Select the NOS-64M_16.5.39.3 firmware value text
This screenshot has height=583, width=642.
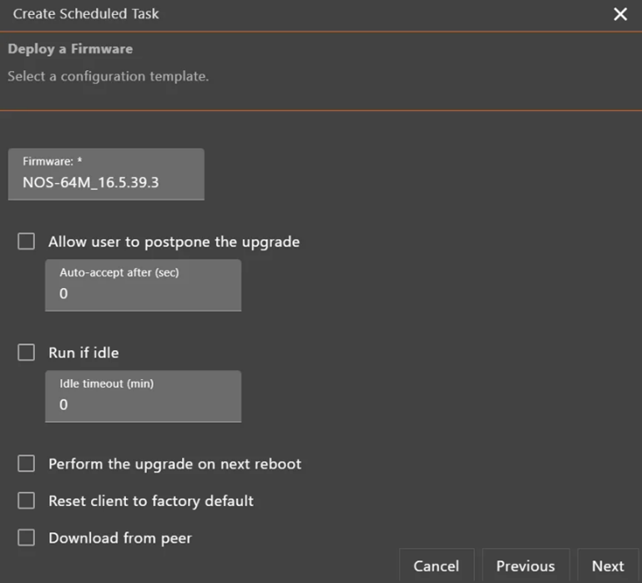tap(91, 182)
